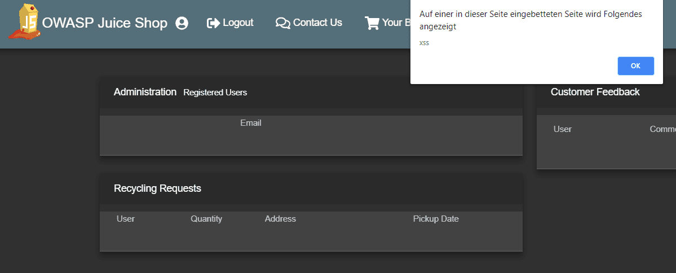Viewport: 676px width, 273px height.
Task: Click the Juice Shop carton logo
Action: tap(24, 21)
